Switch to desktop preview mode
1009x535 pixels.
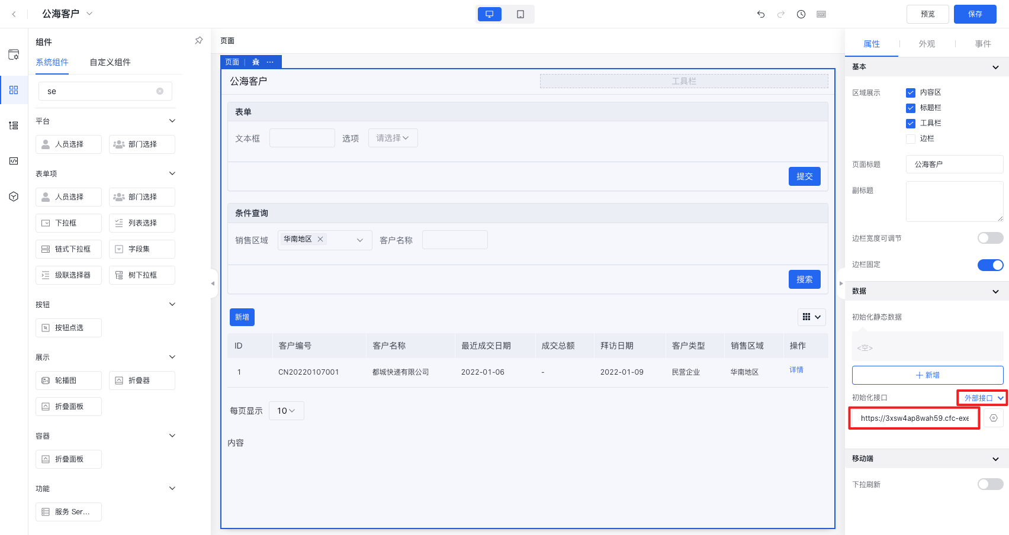(x=489, y=14)
